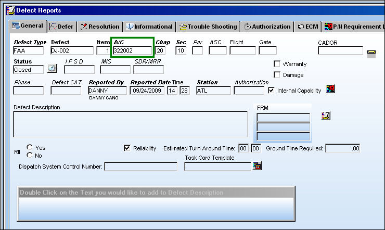Click the SDR/MRR input field
385x230 pixels.
[x=149, y=70]
